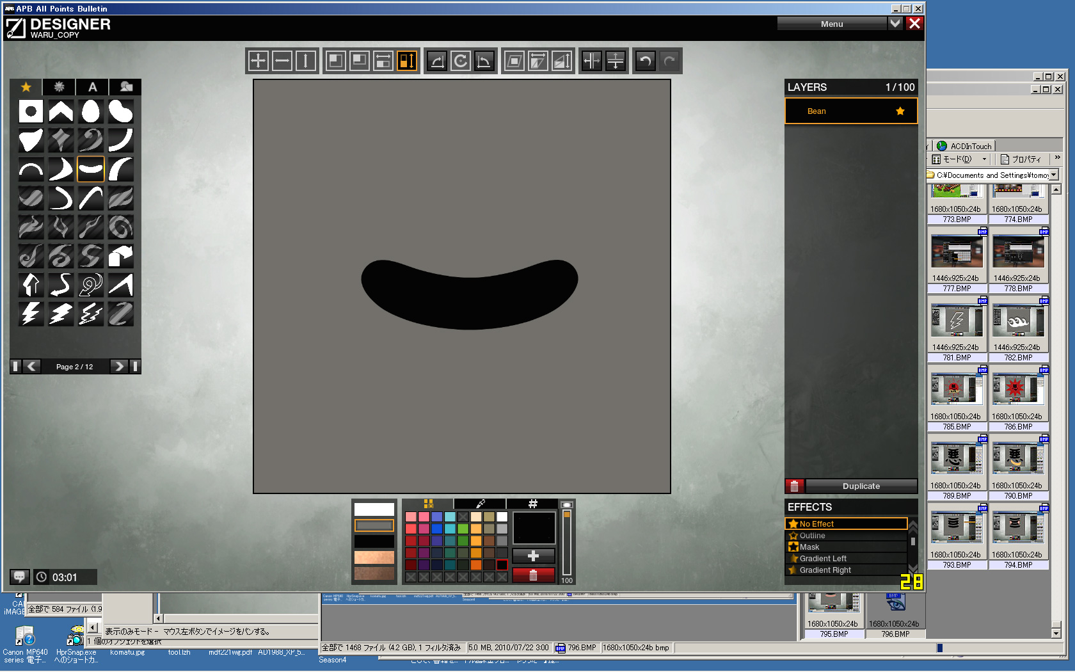Pick the lightning bolt shape

pyautogui.click(x=30, y=314)
